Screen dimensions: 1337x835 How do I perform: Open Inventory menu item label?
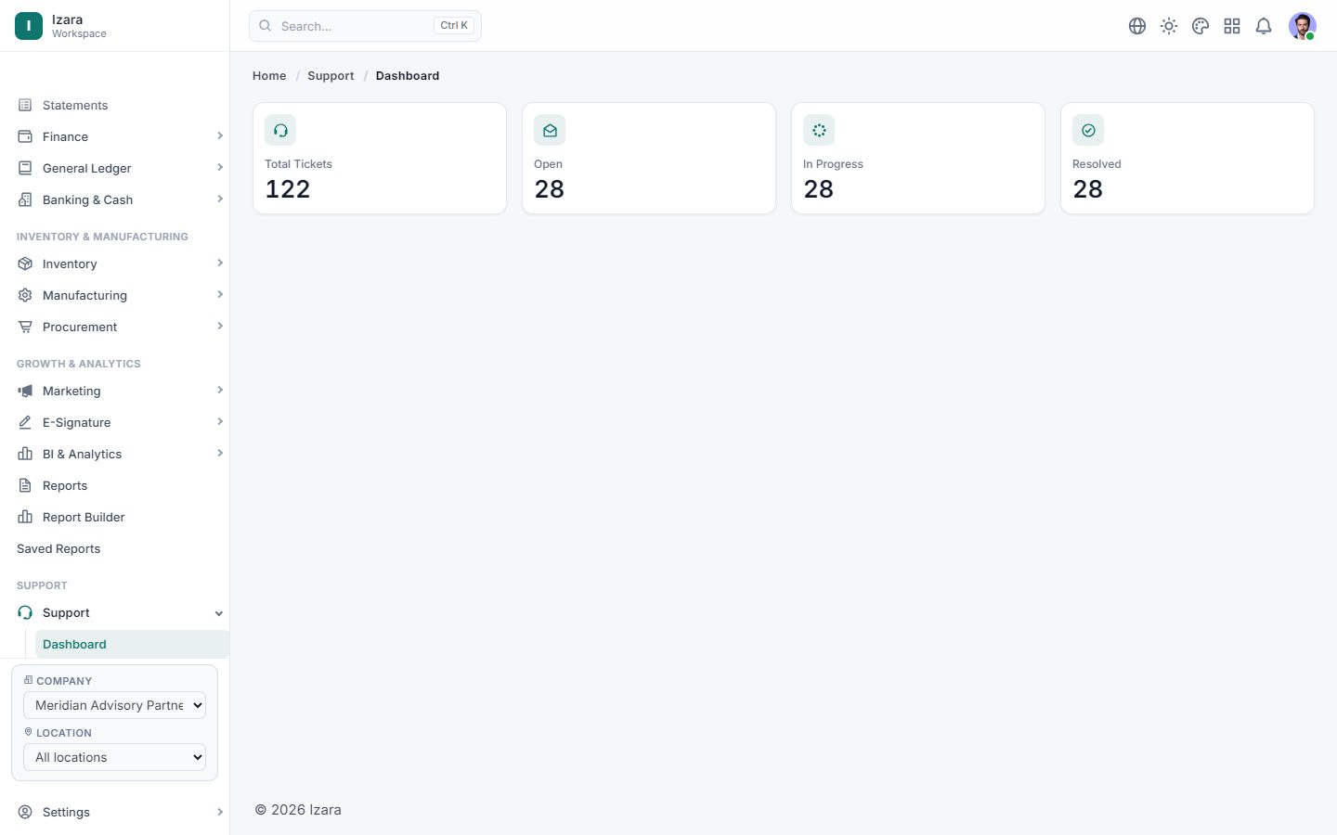tap(70, 263)
